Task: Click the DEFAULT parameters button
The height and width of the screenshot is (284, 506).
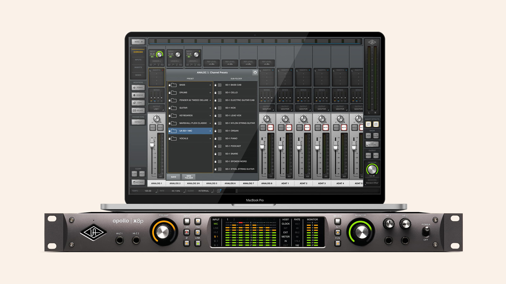Action: pyautogui.click(x=138, y=122)
